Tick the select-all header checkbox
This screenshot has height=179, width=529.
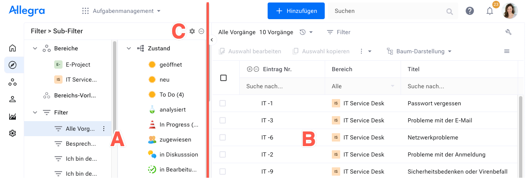click(x=223, y=78)
